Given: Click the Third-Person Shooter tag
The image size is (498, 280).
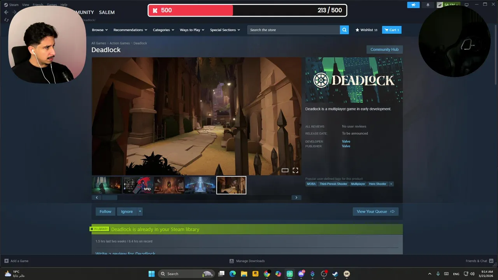Looking at the screenshot, I should (333, 184).
